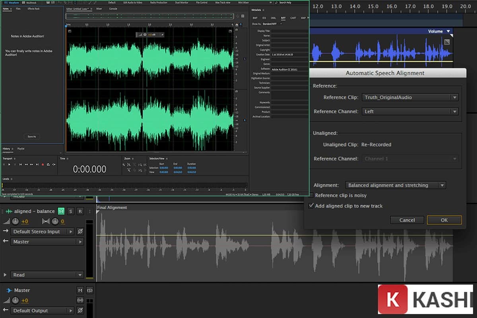
Task: Click the Selection Start time field
Action: tap(164, 168)
